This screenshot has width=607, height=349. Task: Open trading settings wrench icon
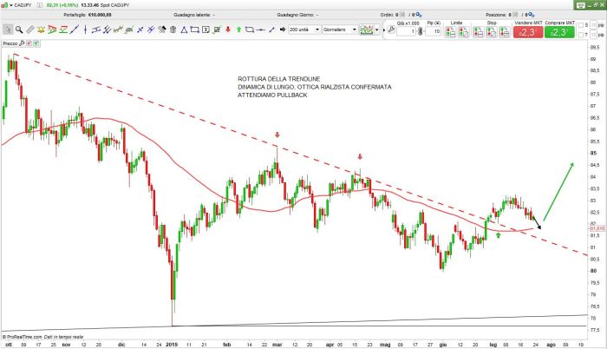pos(391,30)
